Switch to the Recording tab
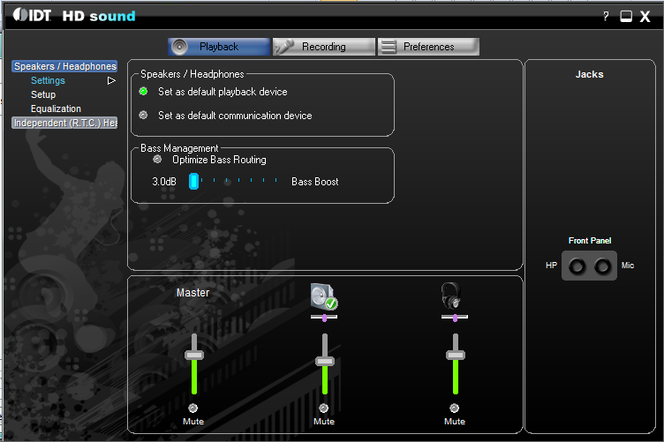 point(323,47)
